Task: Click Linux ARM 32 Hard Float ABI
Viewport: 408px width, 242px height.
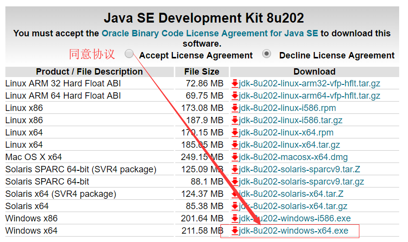Action: coord(63,83)
